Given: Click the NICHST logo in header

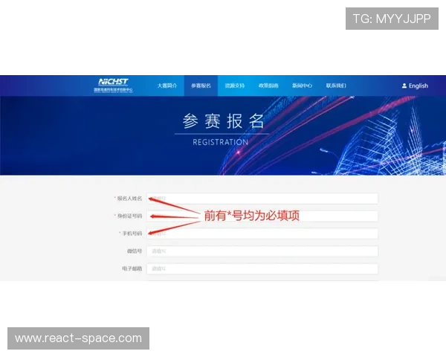Looking at the screenshot, I should tap(113, 86).
